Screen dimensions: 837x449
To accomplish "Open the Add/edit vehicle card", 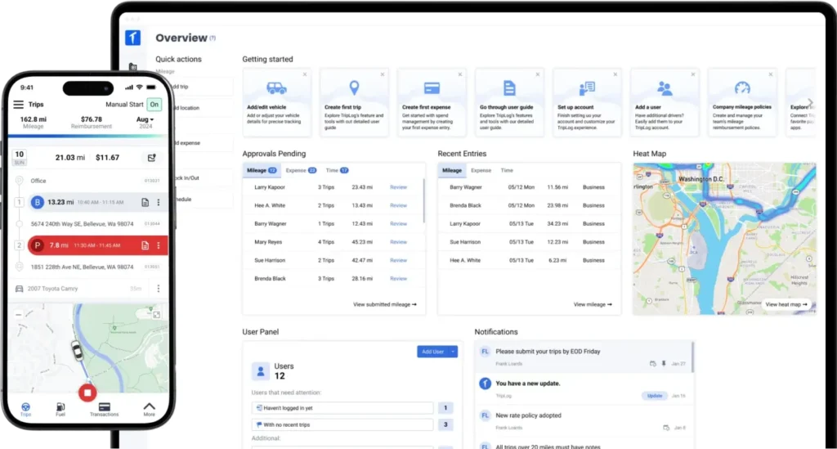I will [276, 103].
